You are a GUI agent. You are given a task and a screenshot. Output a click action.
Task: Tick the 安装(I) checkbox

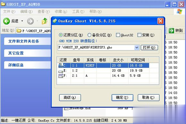[139, 35]
